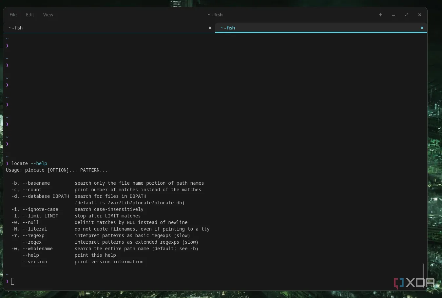Close the terminal window
Viewport: 442px width, 298px height.
(x=420, y=15)
